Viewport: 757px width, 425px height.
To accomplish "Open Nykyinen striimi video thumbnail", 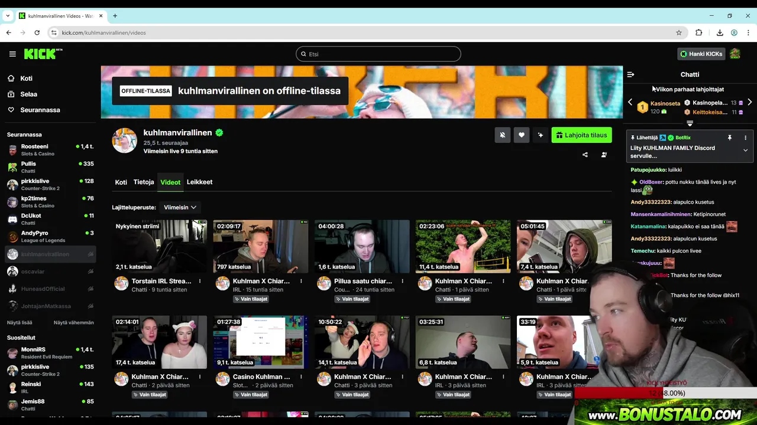I will 160,246.
